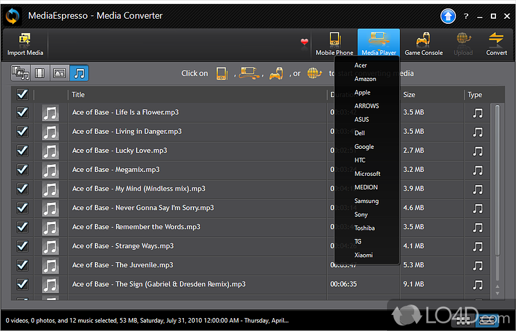This screenshot has height=331, width=516.
Task: Click the 9.1 MB size cell
Action: point(413,284)
